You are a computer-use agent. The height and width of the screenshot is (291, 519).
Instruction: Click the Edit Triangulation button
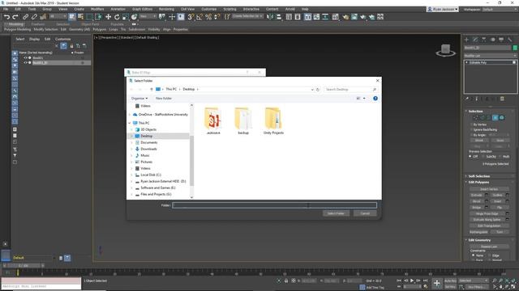pos(489,226)
